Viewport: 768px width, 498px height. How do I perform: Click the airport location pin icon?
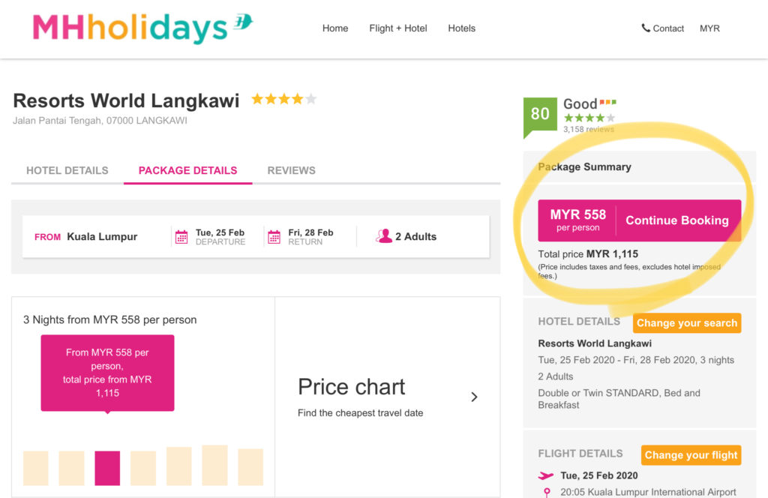(547, 492)
